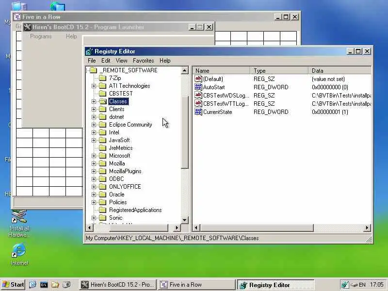Expand the Clients key
Screen dimensions: 388x291
[94, 109]
